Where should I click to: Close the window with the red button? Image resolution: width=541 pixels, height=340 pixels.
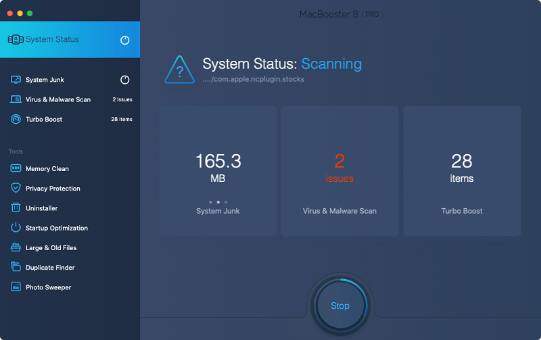pos(10,13)
